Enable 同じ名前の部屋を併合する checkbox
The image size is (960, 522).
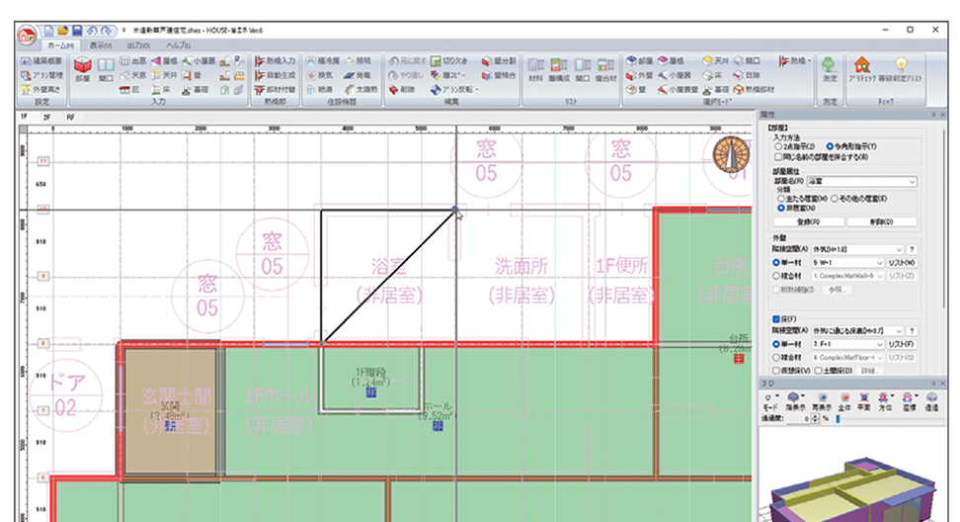pyautogui.click(x=777, y=156)
